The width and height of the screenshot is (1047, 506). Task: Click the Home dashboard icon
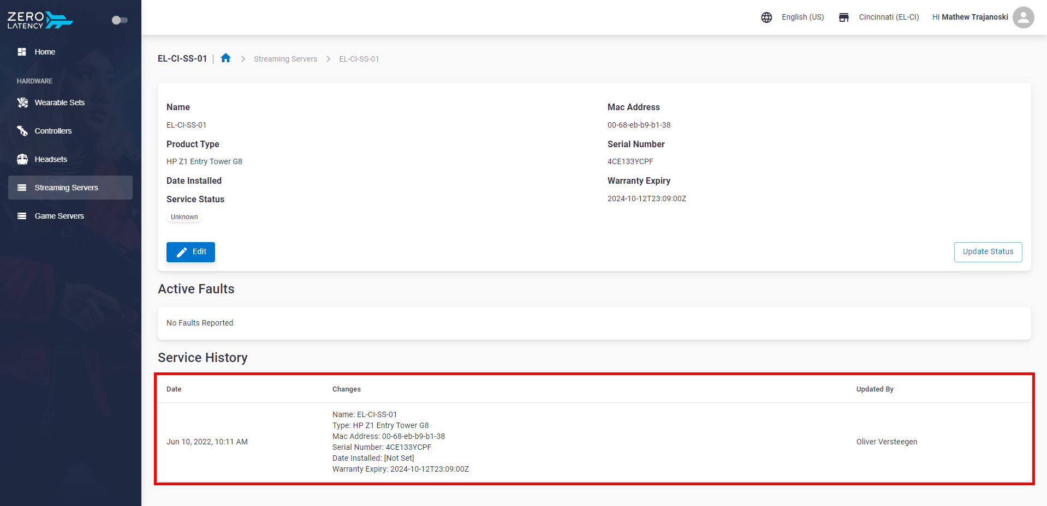pos(22,52)
